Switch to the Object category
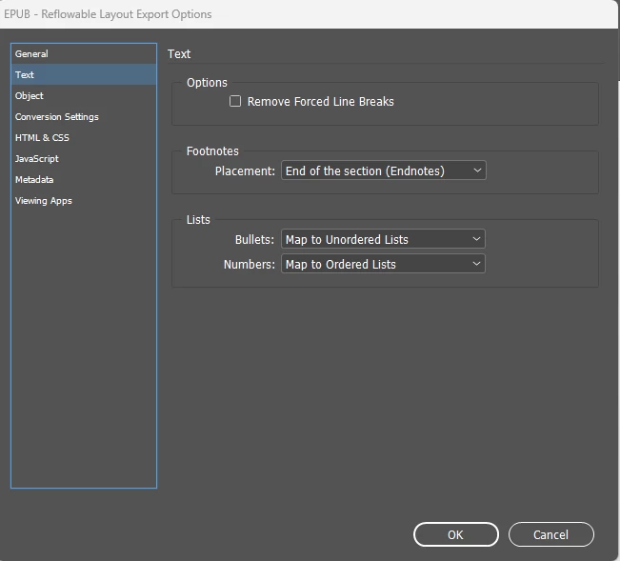620x561 pixels. [84, 95]
